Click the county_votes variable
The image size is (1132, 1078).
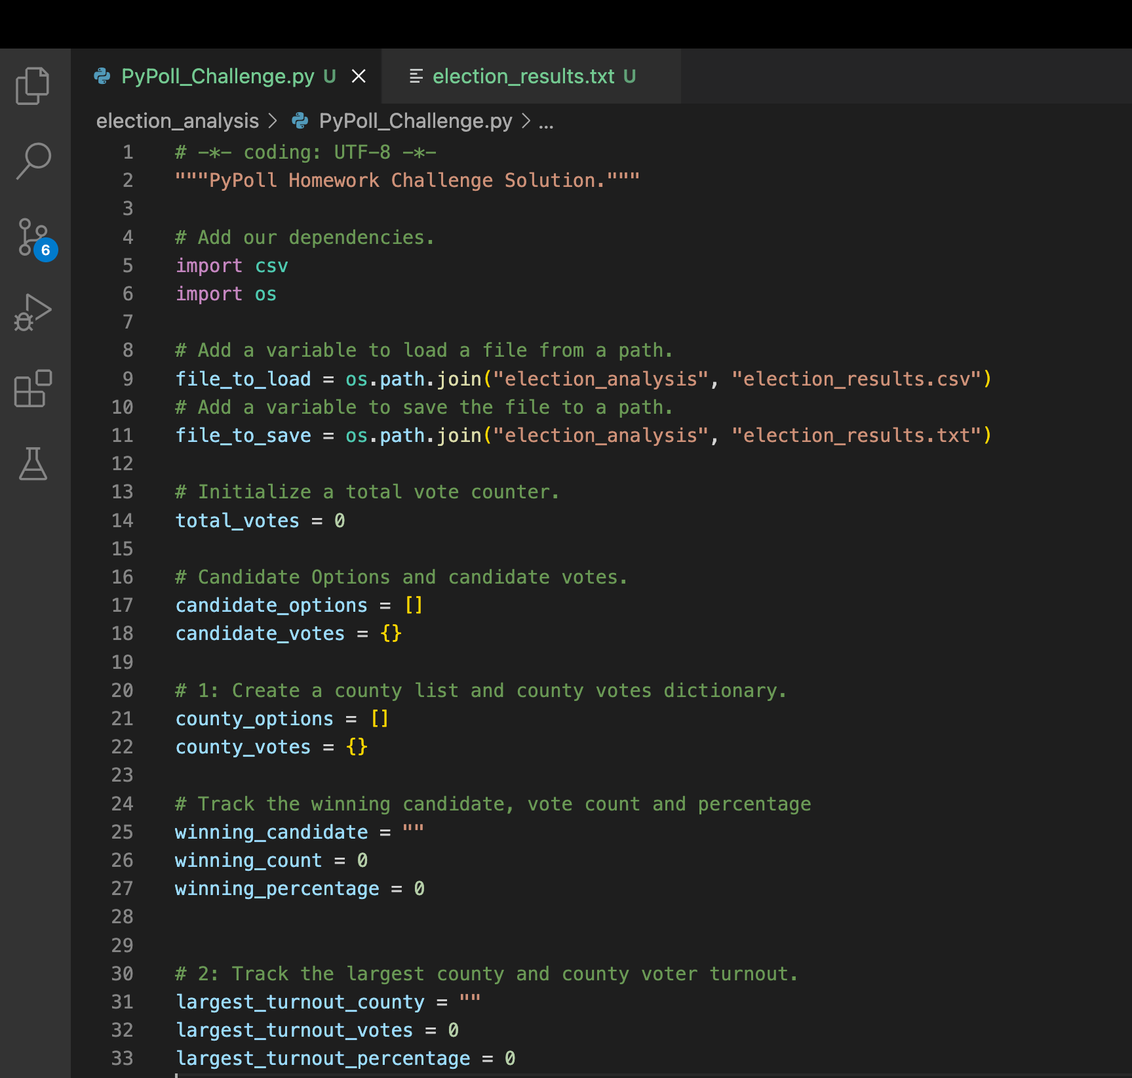[x=243, y=747]
